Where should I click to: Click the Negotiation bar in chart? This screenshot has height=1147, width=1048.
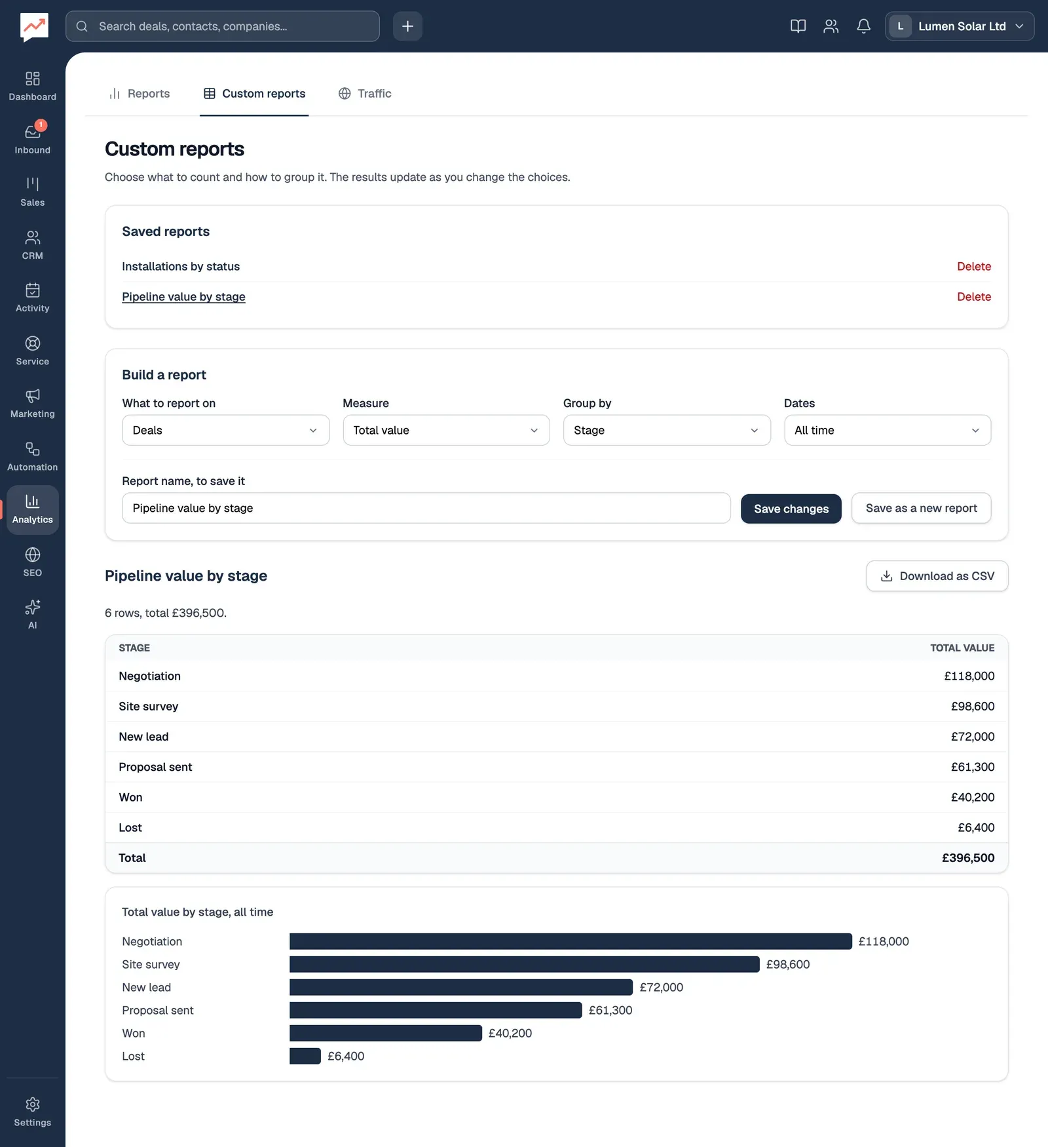coord(571,941)
